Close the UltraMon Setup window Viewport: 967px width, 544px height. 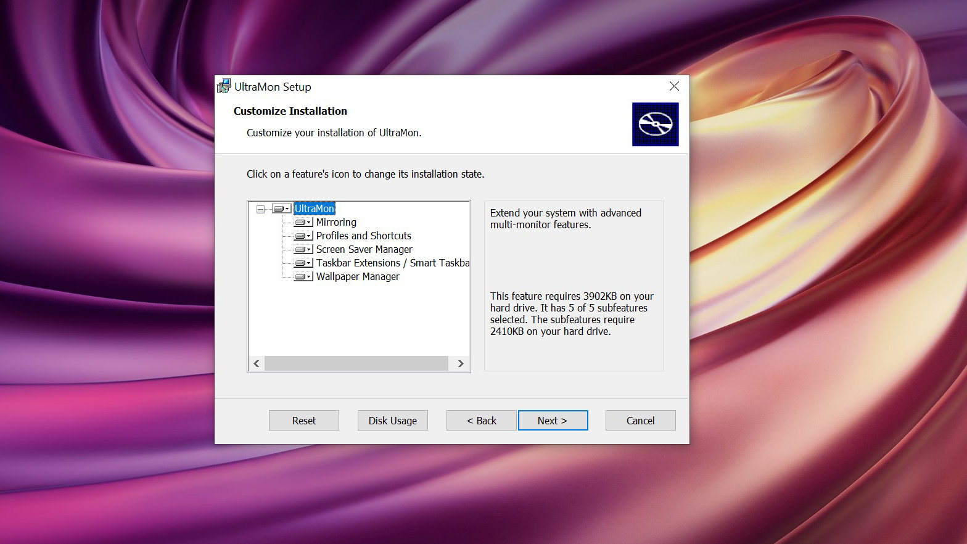click(x=675, y=87)
